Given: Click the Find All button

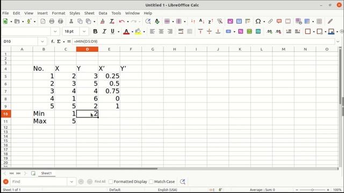Looking at the screenshot, I should [x=100, y=182].
